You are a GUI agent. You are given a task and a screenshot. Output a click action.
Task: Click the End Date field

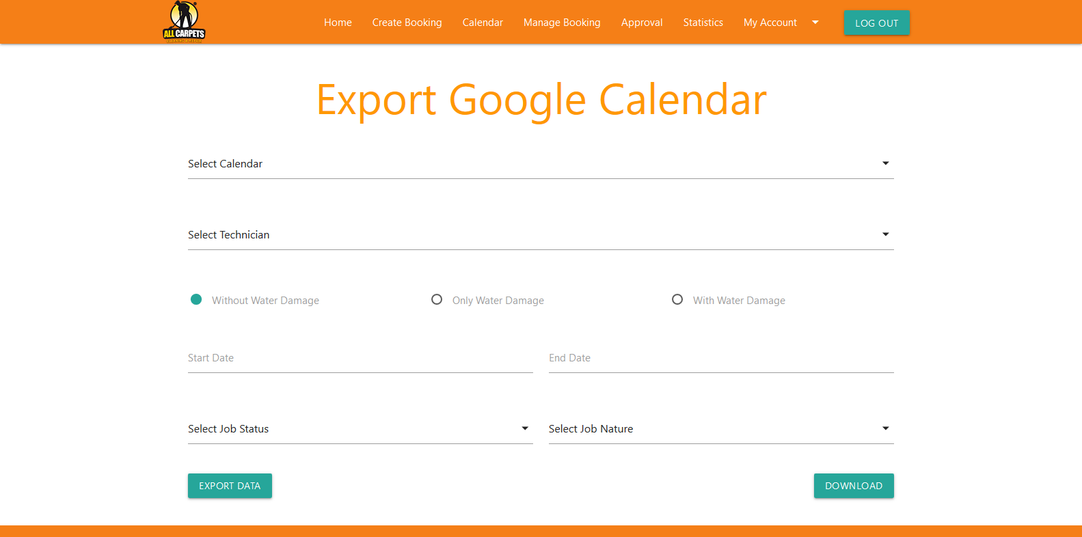point(721,358)
